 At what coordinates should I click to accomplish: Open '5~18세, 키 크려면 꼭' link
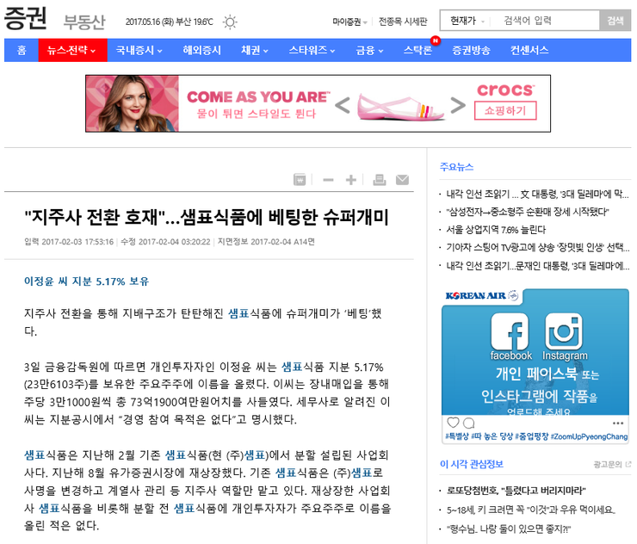[531, 510]
